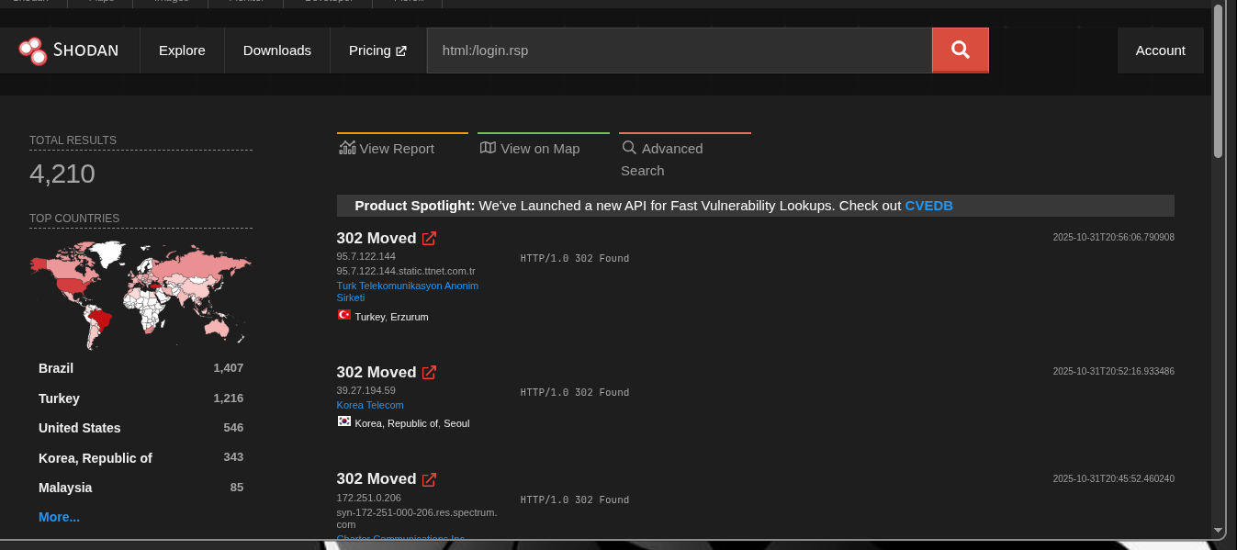Click the Erzurum city link

pos(410,317)
